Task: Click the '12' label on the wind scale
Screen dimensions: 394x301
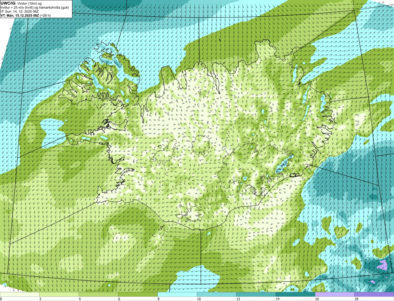Action: (238, 299)
